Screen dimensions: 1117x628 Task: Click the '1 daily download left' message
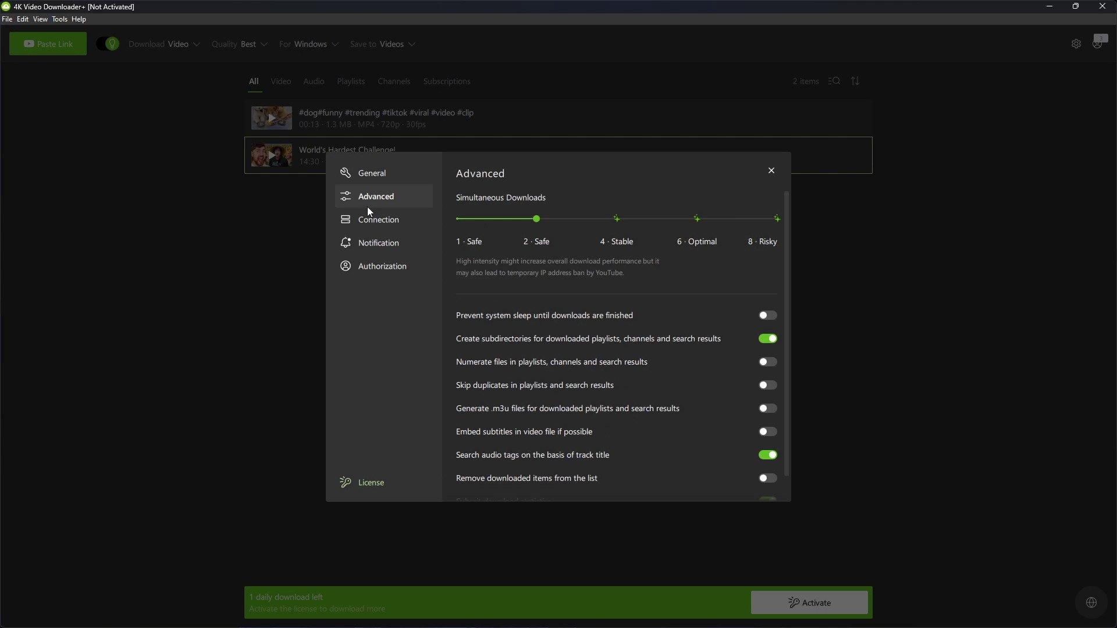(x=286, y=597)
